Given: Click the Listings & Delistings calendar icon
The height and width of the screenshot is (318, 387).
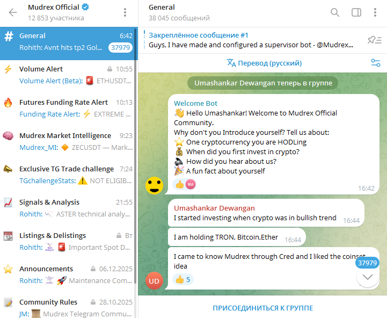Looking at the screenshot, I should (8, 236).
